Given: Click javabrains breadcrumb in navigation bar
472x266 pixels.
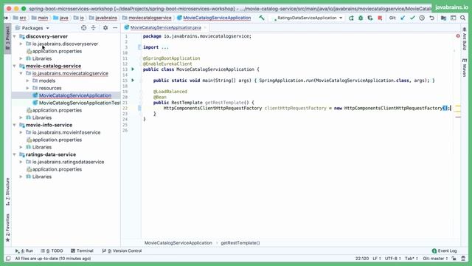Looking at the screenshot, I should [103, 18].
